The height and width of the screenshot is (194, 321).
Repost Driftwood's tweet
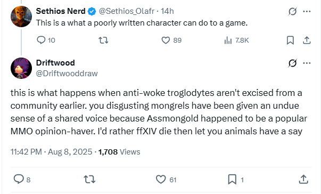(x=89, y=179)
